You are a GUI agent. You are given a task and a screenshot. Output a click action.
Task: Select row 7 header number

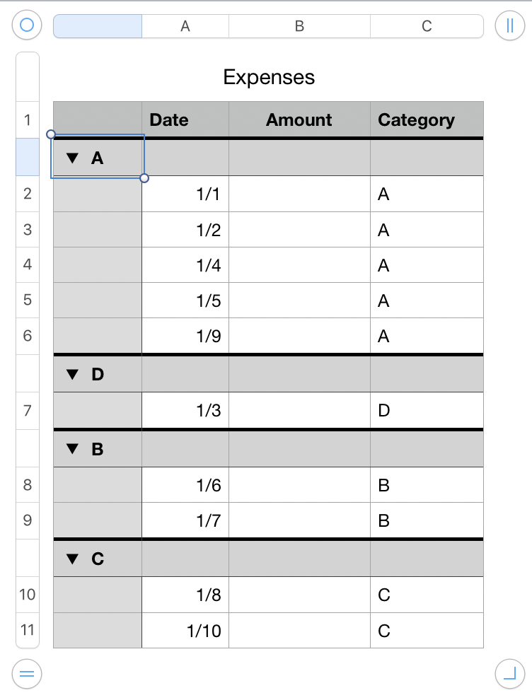(x=28, y=411)
